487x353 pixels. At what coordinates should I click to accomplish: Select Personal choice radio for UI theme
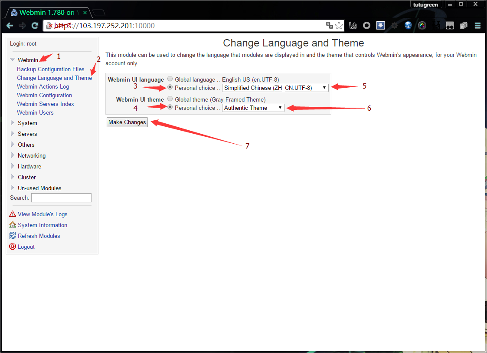tap(170, 107)
